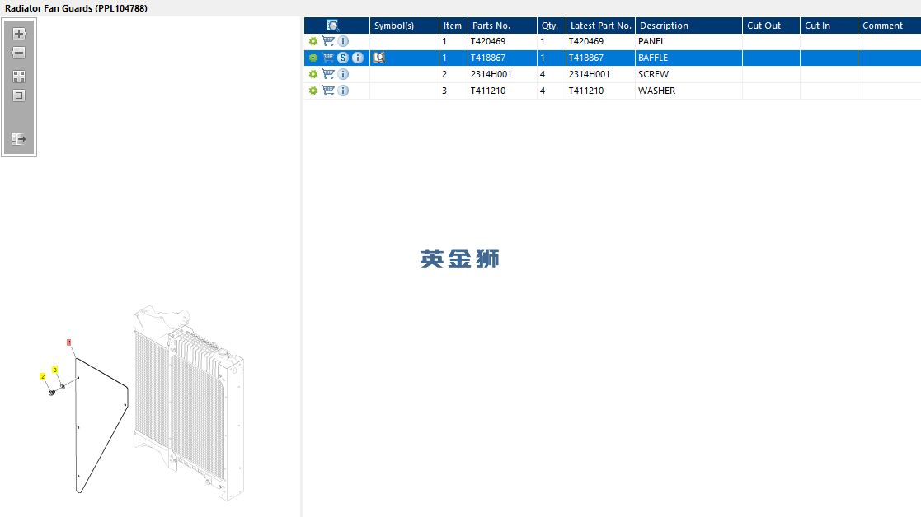The image size is (921, 517).
Task: Show info for PANEL T420469
Action: point(343,41)
